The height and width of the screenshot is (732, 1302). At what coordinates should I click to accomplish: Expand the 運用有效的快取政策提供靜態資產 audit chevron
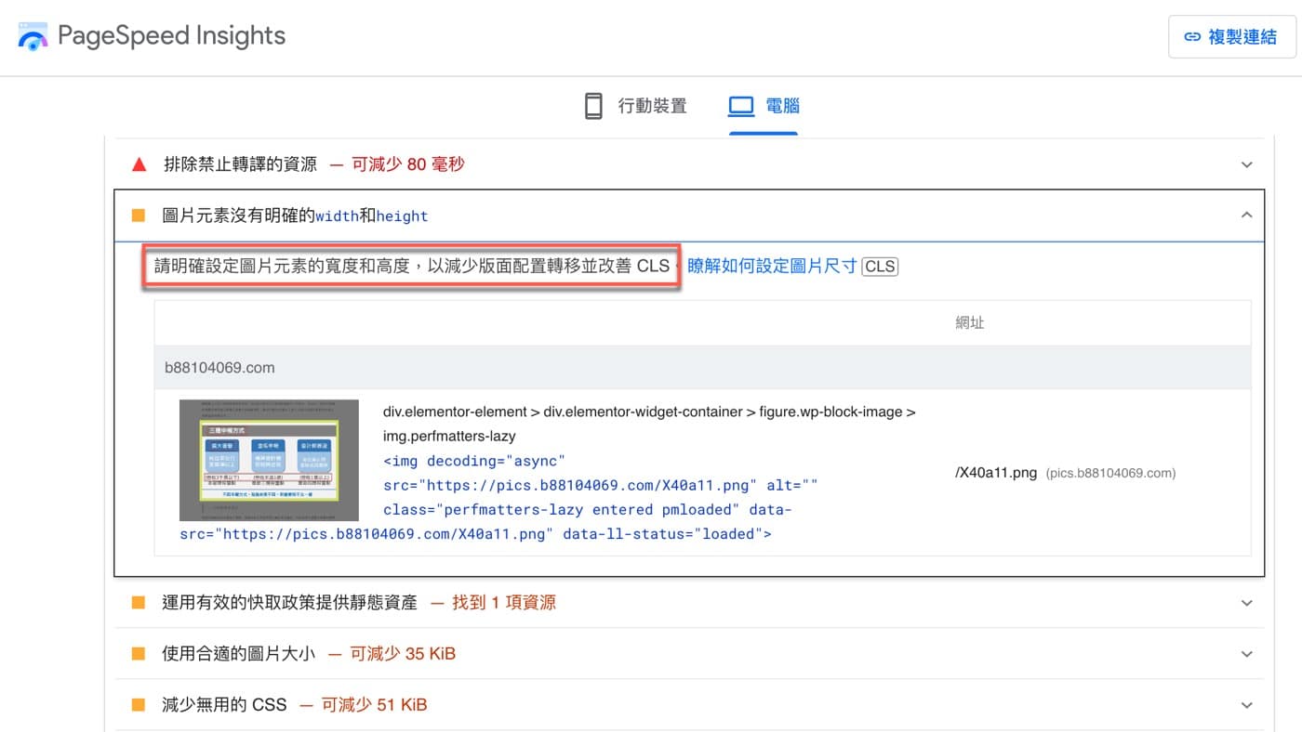coord(1247,603)
